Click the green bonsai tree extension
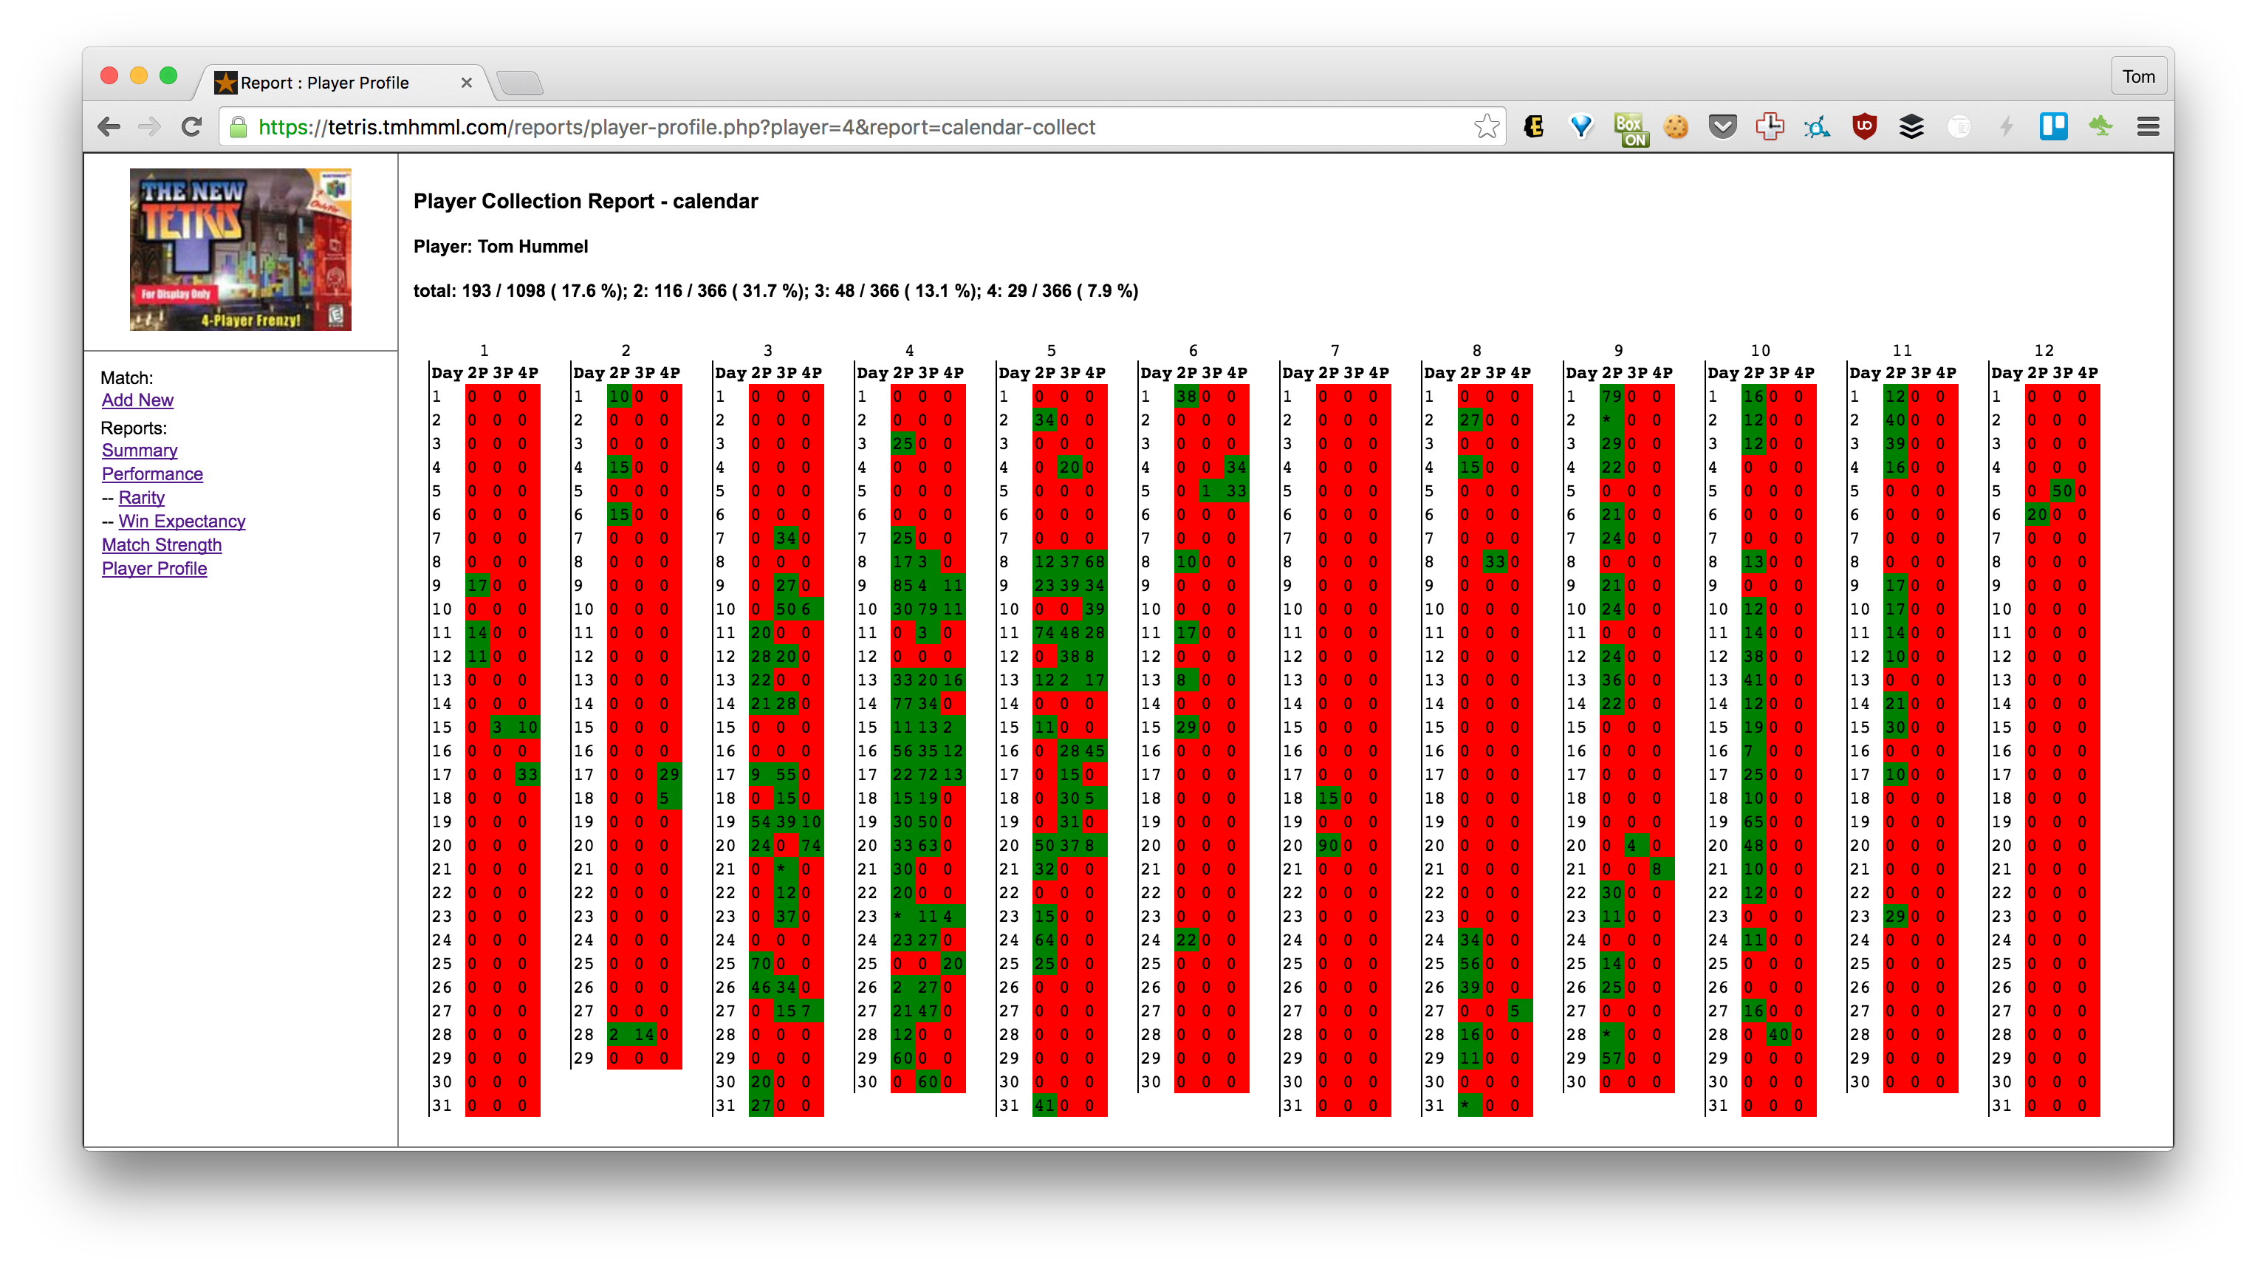Screen dimensions: 2257x1269 click(2100, 127)
